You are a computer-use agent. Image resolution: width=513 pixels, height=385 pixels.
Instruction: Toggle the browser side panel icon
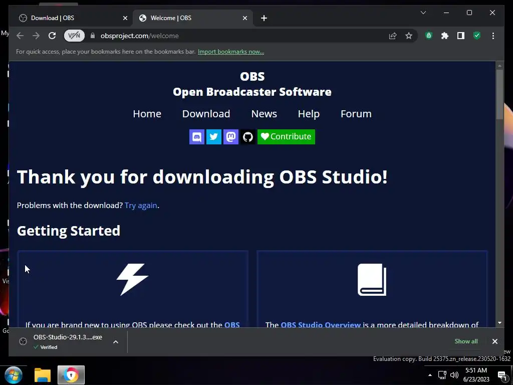(461, 36)
